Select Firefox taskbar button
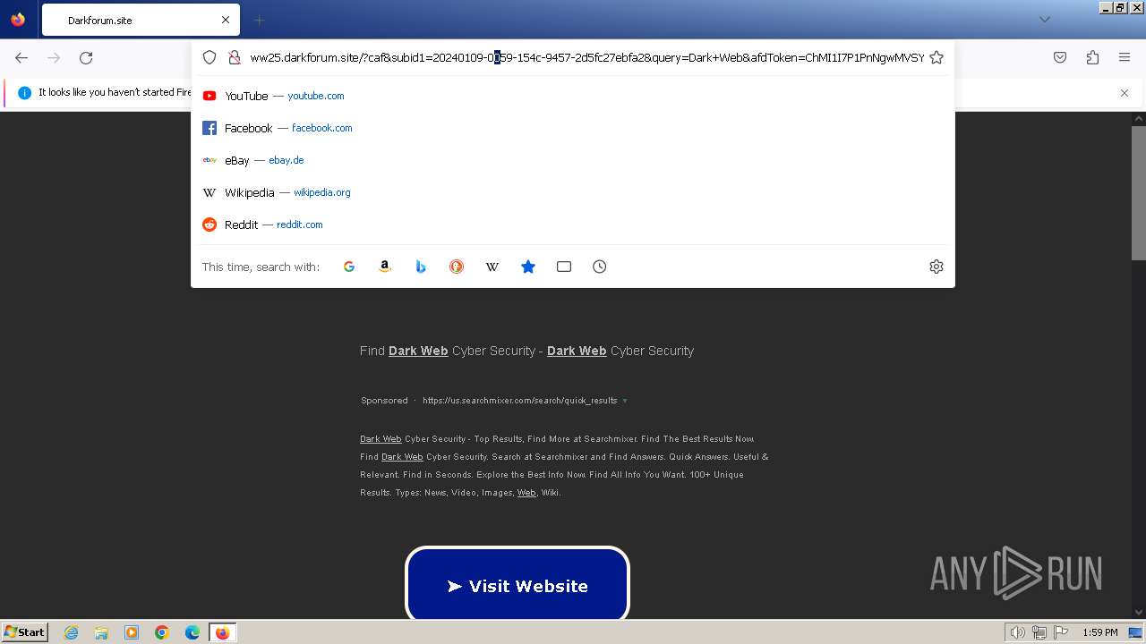 (222, 632)
